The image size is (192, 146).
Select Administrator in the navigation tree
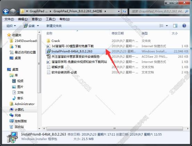(x=25, y=104)
